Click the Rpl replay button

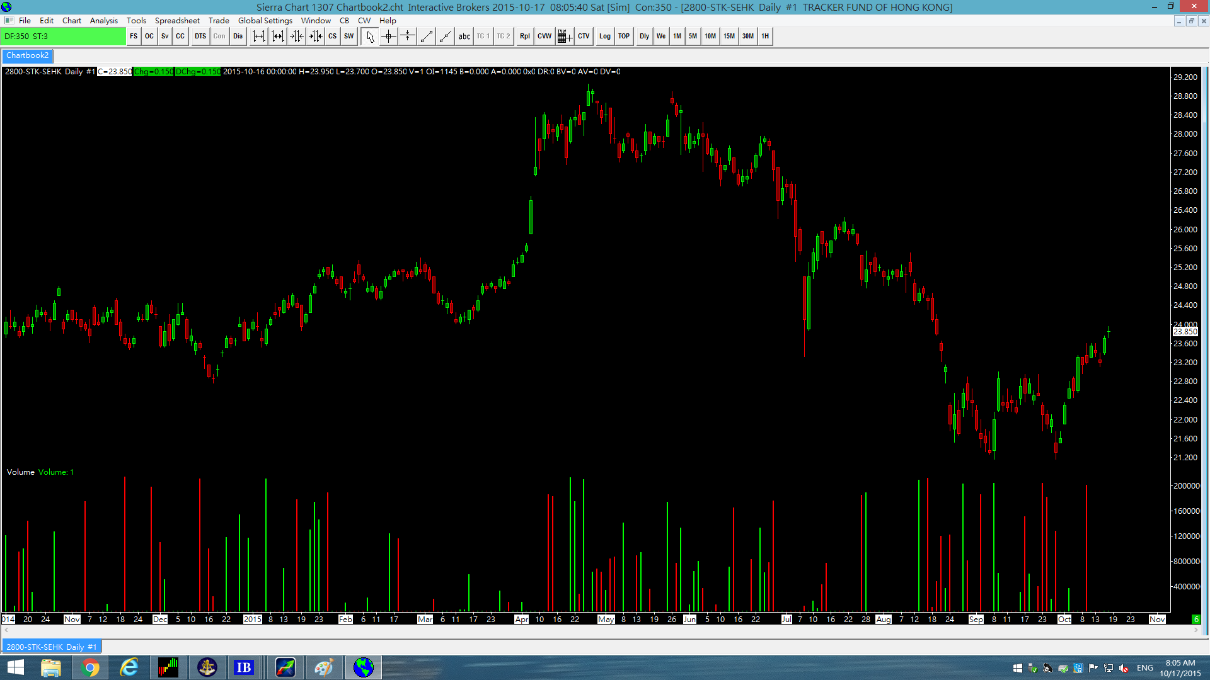(x=525, y=37)
